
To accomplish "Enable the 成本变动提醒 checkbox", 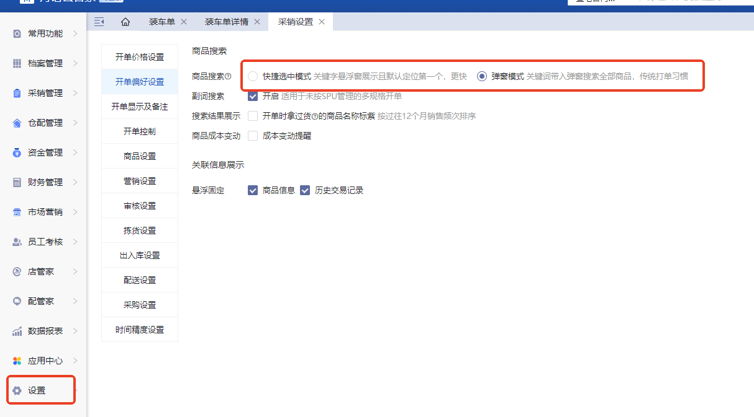I will pos(253,136).
